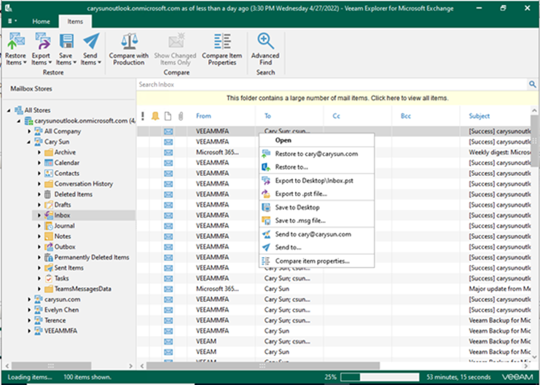This screenshot has width=540, height=385.
Task: Click the Contacts folder icon
Action: (49, 173)
